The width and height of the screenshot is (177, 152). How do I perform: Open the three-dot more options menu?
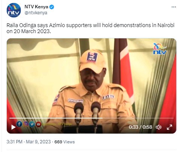[x=174, y=7]
